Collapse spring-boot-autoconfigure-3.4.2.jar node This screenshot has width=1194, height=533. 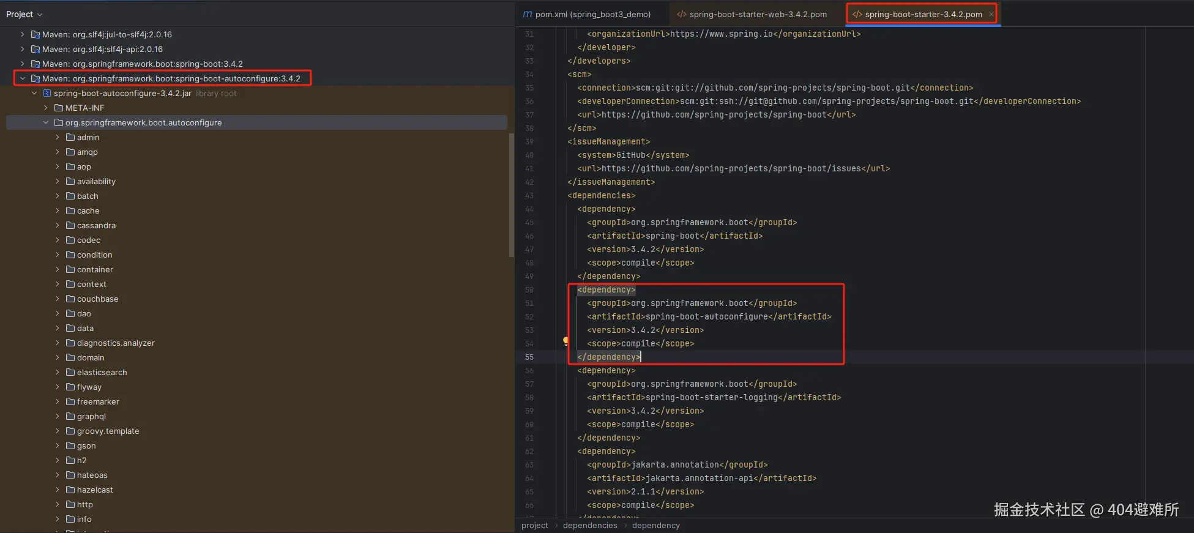click(x=34, y=93)
